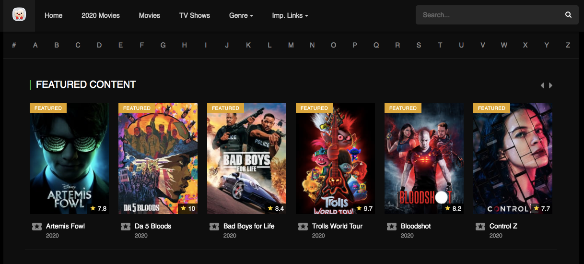Click movie ticket icon beside Control Z
Screen dimensions: 584x264
tap(480, 227)
